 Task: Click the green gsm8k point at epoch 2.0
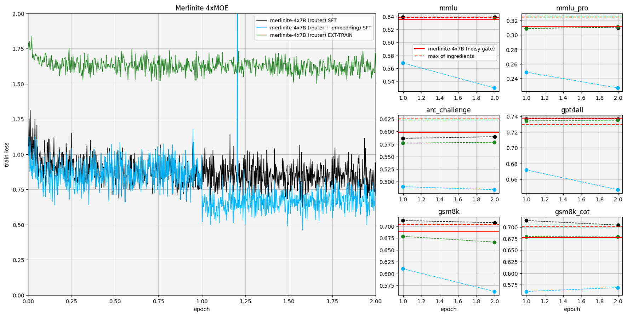point(495,242)
